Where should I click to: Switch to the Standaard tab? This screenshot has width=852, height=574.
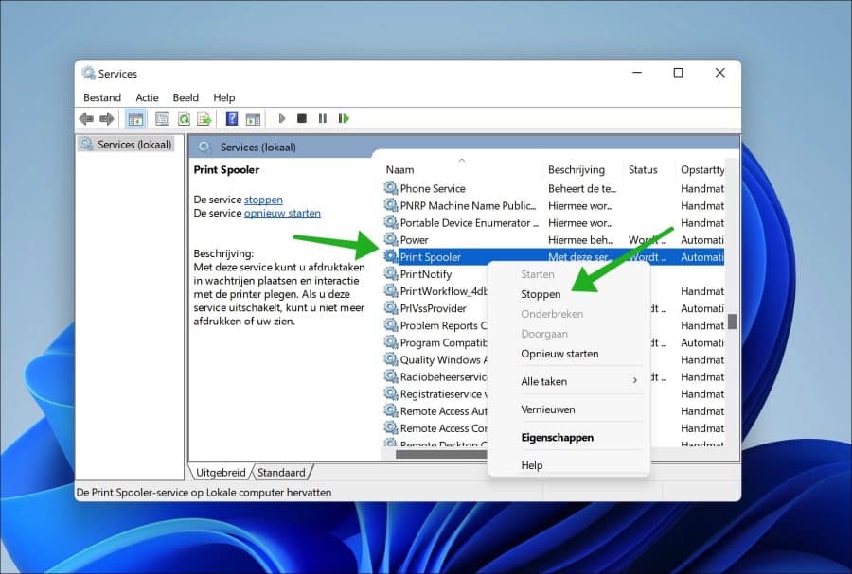pyautogui.click(x=281, y=473)
